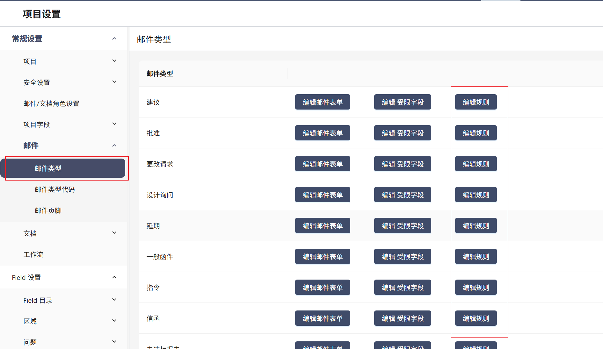Open 编辑邮件表单 for 一般函件 row
603x349 pixels.
322,256
